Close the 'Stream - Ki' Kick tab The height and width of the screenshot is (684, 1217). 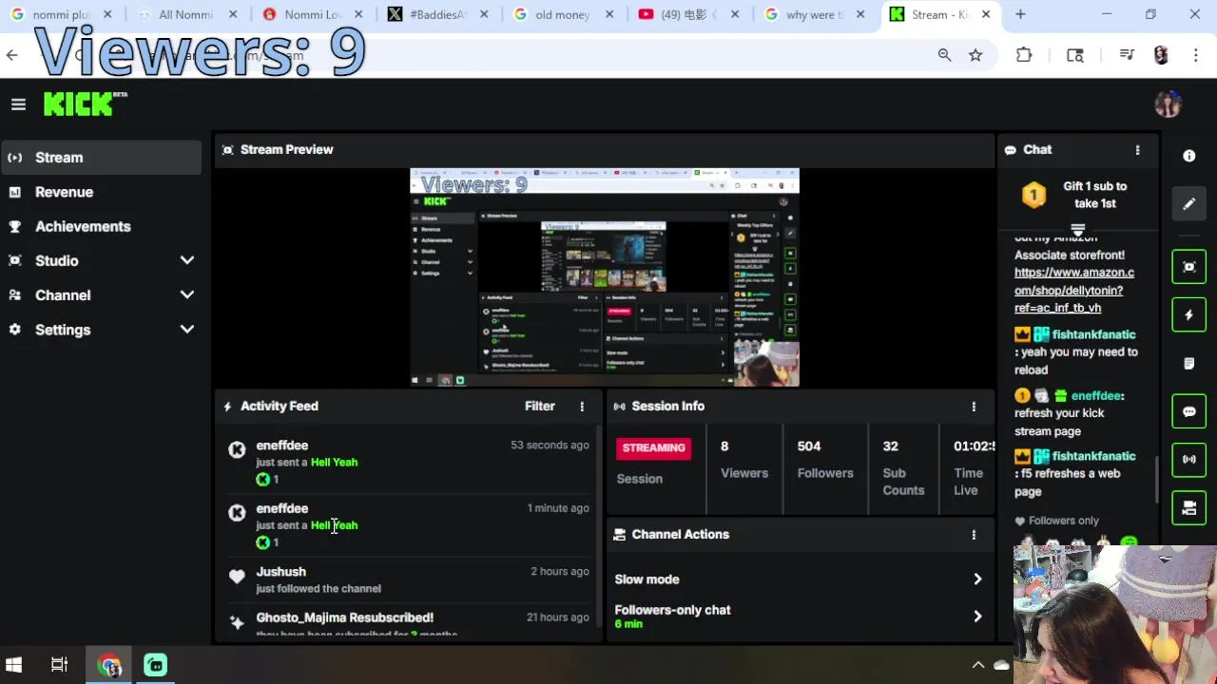coord(986,15)
